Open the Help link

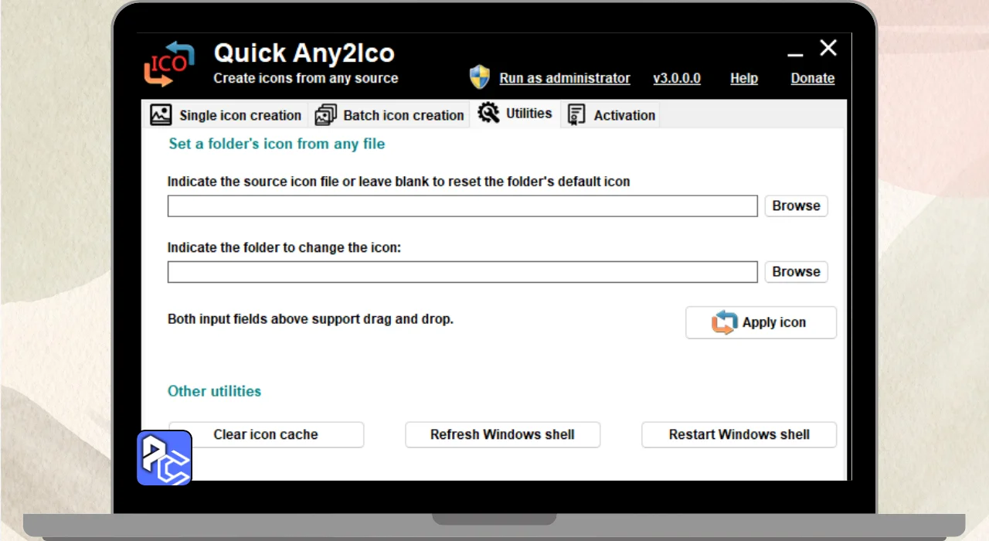pyautogui.click(x=744, y=78)
